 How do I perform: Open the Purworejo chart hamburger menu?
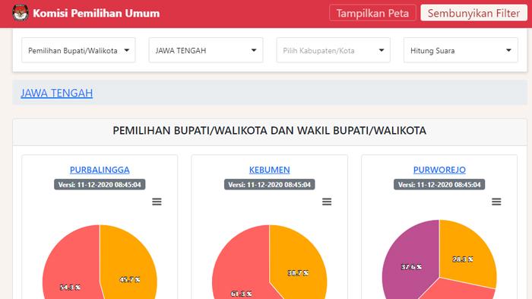pos(496,202)
